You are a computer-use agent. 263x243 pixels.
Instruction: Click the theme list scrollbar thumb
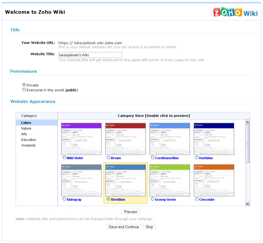pos(247,144)
